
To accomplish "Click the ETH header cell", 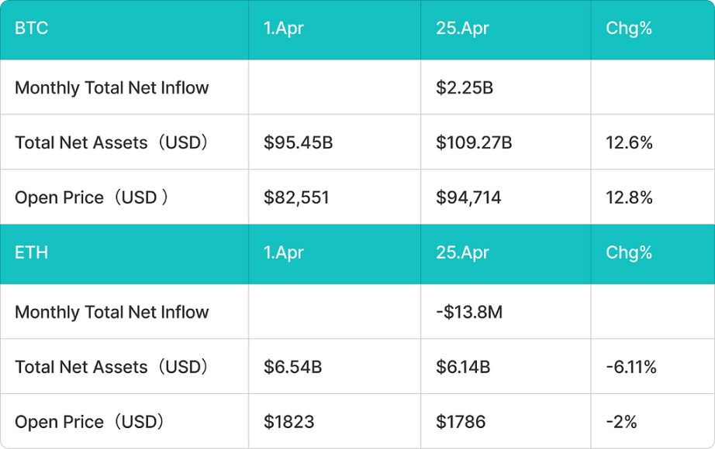I will tap(124, 254).
